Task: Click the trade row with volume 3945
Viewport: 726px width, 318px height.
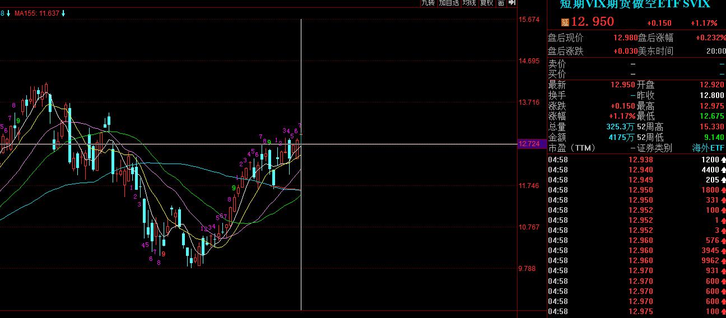Action: (636, 251)
